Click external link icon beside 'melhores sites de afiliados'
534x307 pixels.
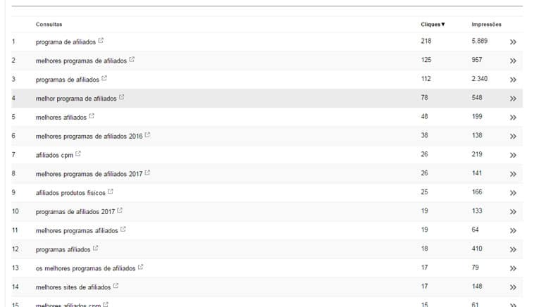pos(116,286)
